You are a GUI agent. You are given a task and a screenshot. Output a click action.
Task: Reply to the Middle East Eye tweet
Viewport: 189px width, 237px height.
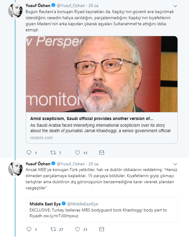point(29,229)
